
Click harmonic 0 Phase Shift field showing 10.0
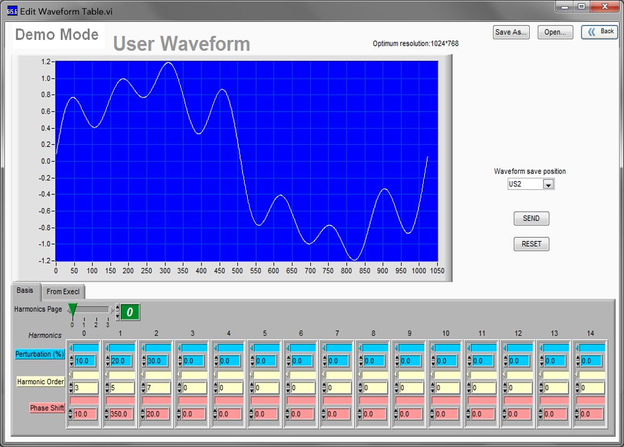click(x=85, y=414)
